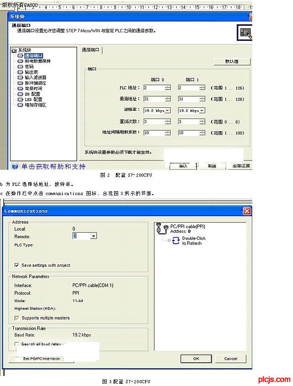This screenshot has width=293, height=386.
Task: Adjust port 0 最高地址 spinner
Action: pos(168,99)
